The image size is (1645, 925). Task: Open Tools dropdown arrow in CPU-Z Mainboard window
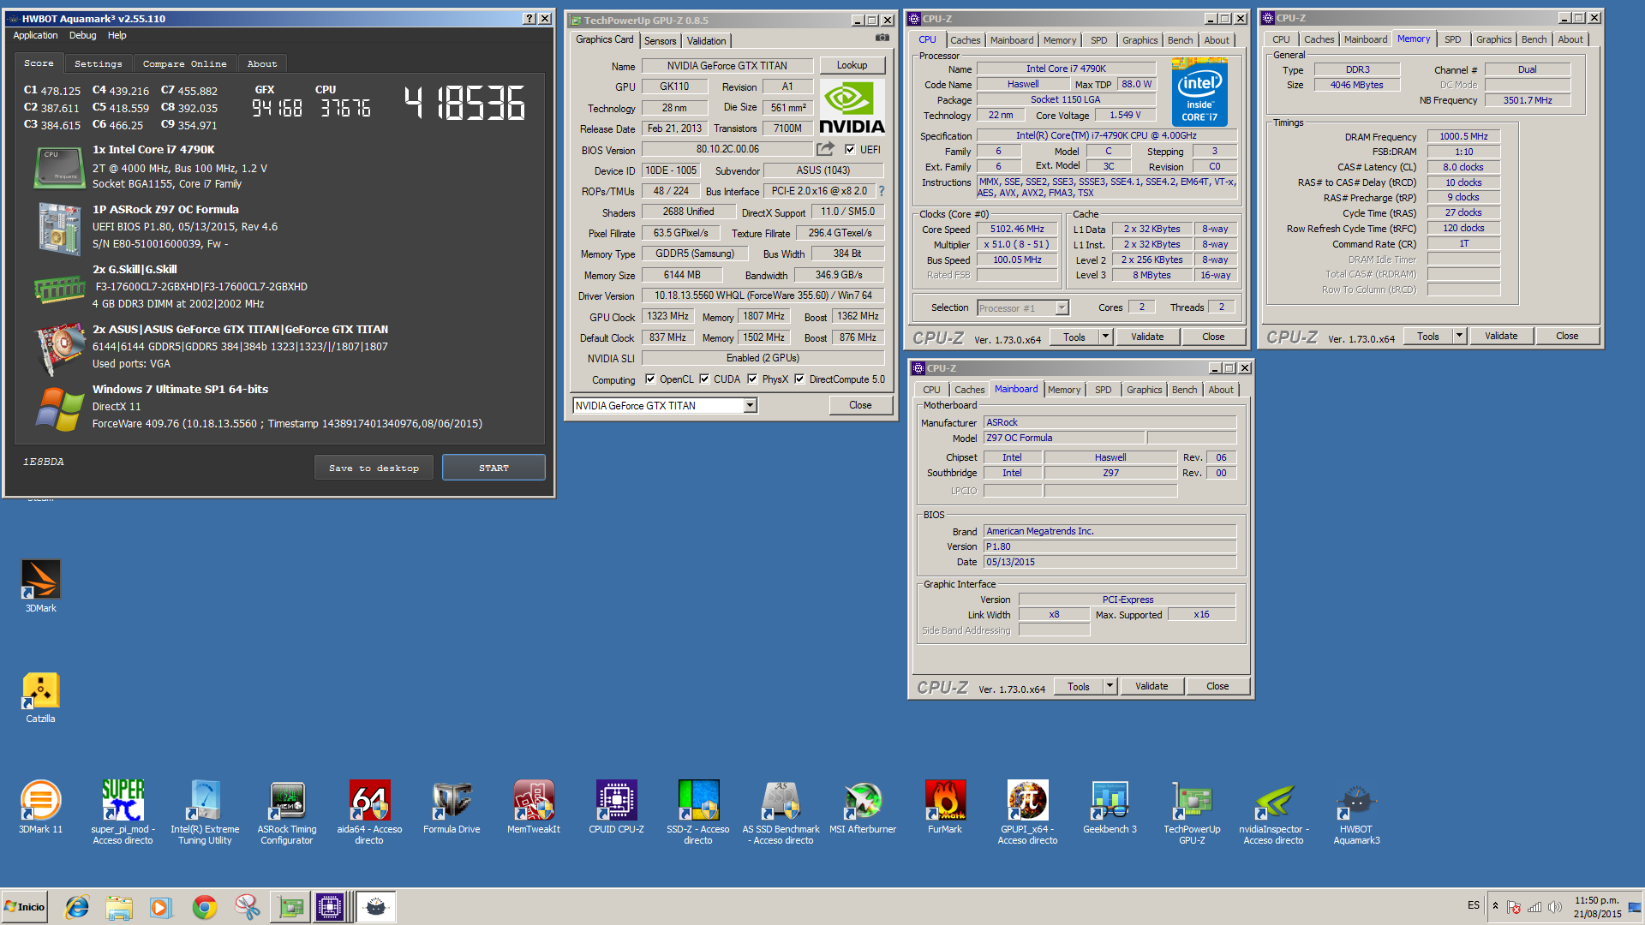pyautogui.click(x=1110, y=686)
